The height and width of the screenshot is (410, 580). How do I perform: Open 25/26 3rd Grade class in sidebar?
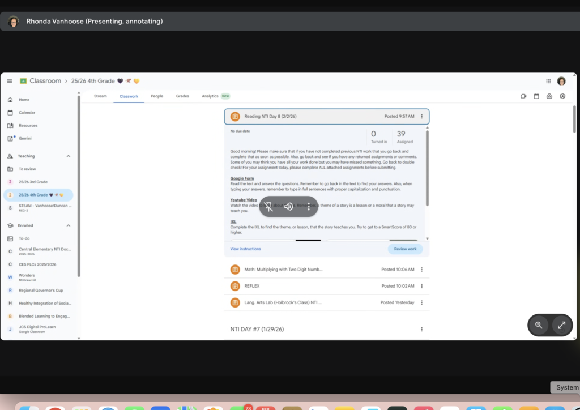(33, 182)
